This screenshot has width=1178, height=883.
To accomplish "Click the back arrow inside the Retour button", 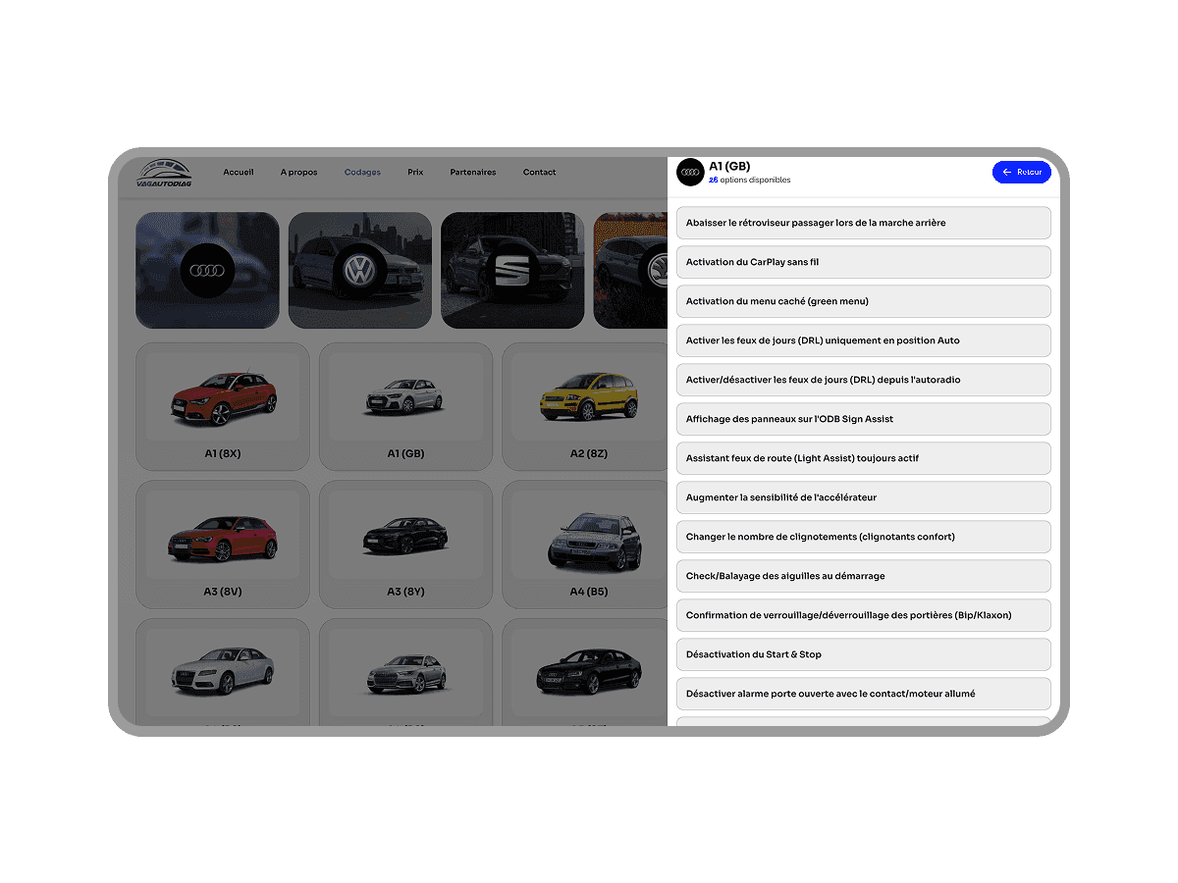I will click(x=1004, y=172).
